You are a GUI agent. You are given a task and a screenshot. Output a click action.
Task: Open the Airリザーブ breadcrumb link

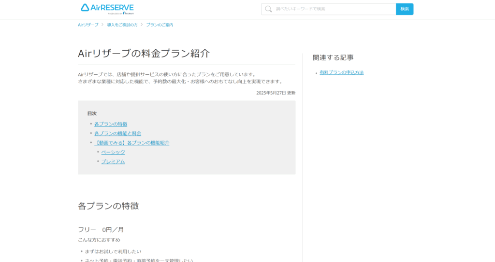[88, 25]
